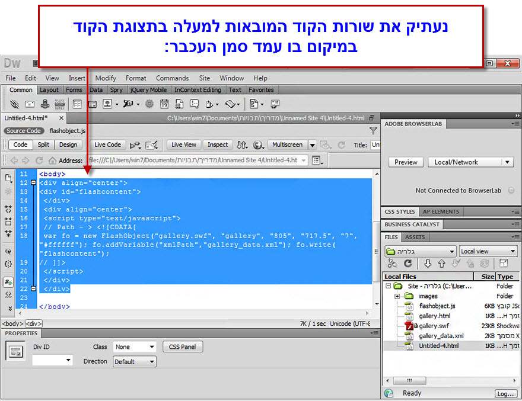Insert a Horizontal Rule icon
522x401 pixels.
[x=59, y=104]
